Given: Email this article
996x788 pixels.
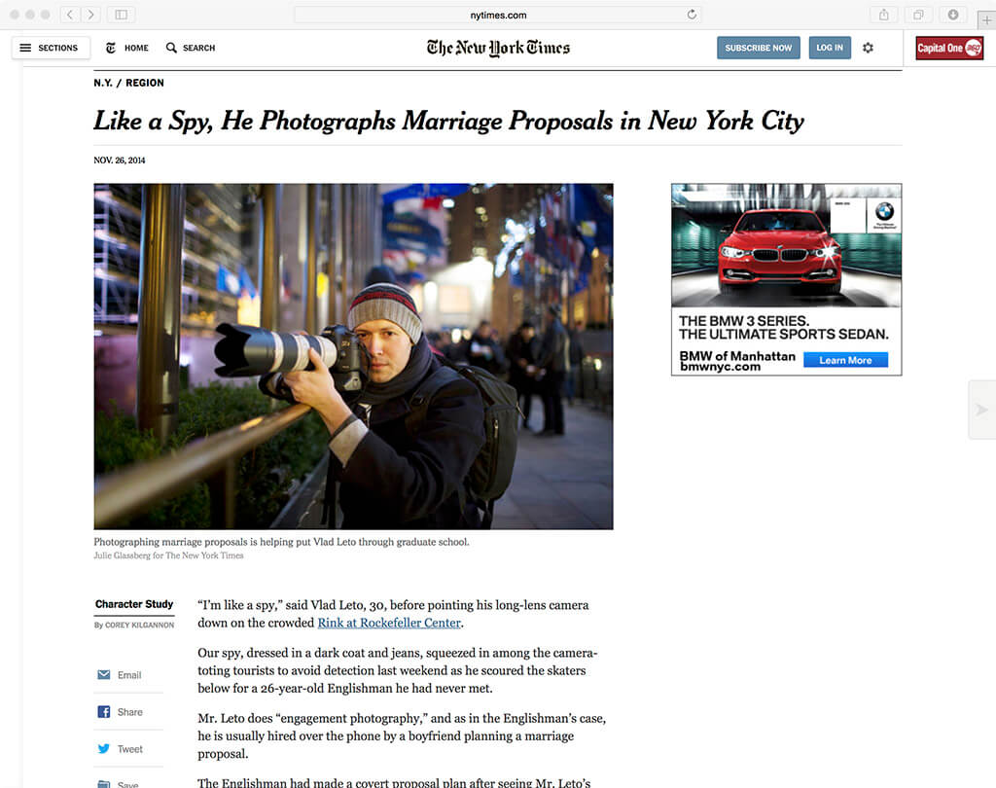Looking at the screenshot, I should [120, 675].
